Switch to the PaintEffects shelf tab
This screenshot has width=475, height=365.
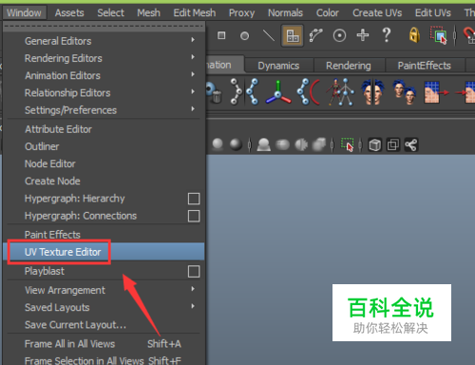coord(425,66)
